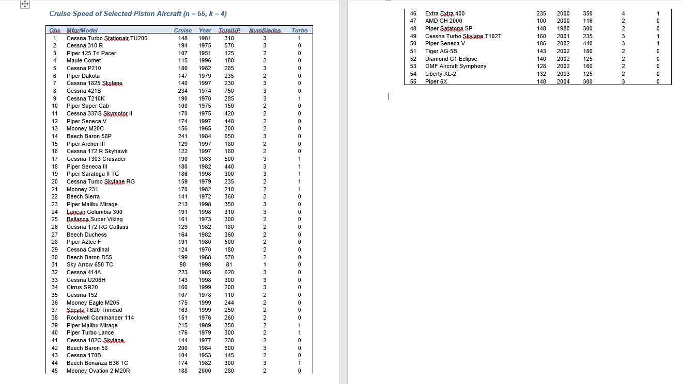
Task: Click the misspelled "Lancair Columbia 300" entry
Action: click(x=95, y=212)
